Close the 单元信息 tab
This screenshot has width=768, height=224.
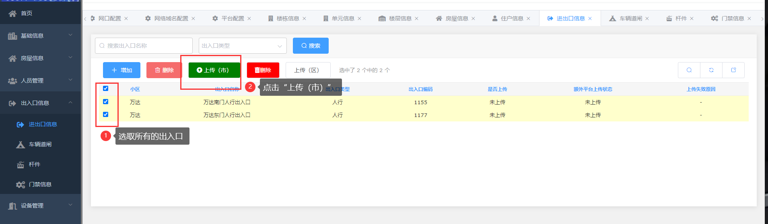pyautogui.click(x=359, y=18)
